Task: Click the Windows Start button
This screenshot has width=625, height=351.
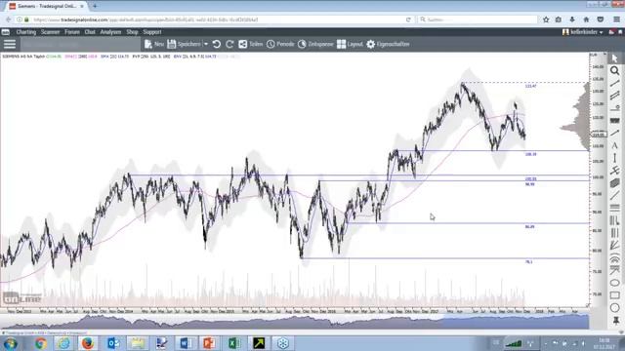Action: pyautogui.click(x=11, y=343)
